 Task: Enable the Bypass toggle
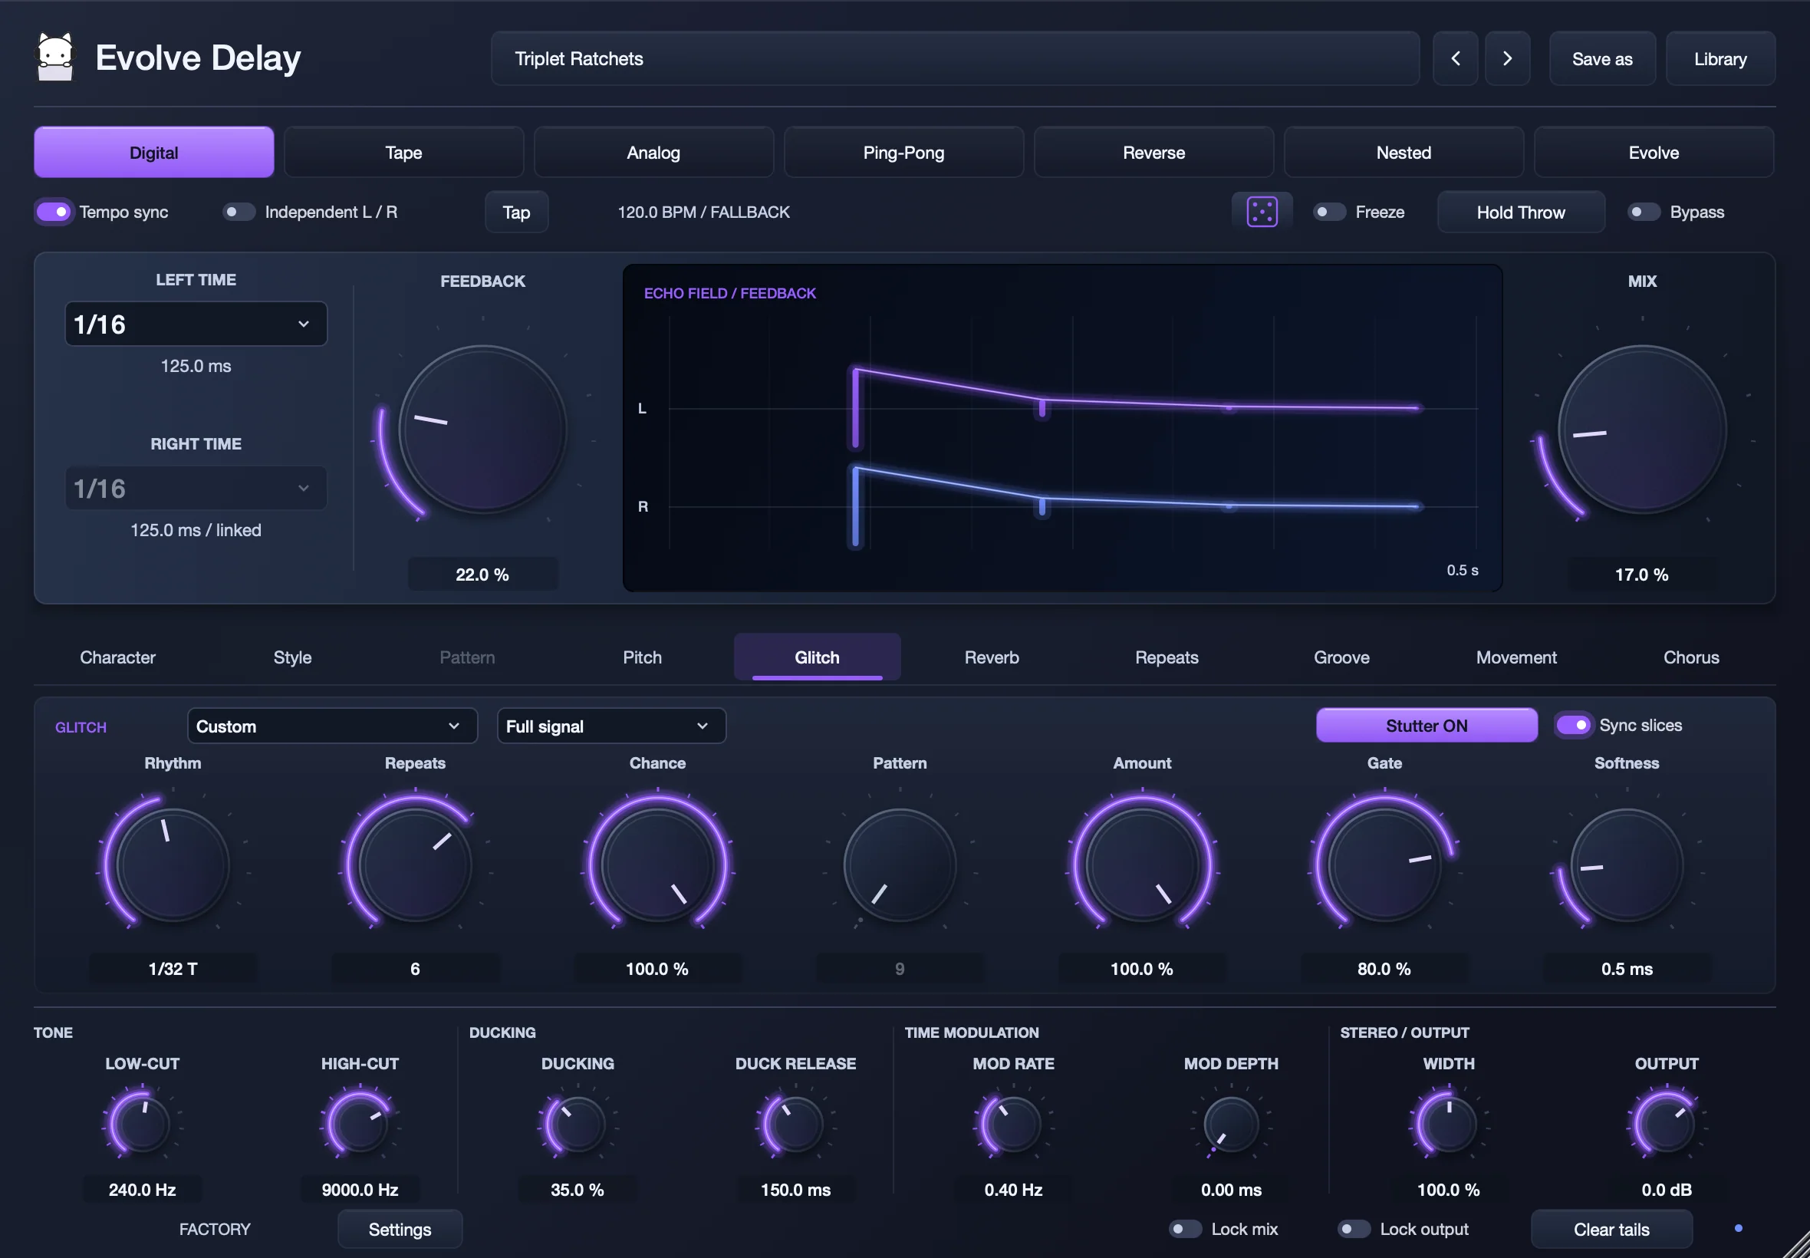point(1644,211)
